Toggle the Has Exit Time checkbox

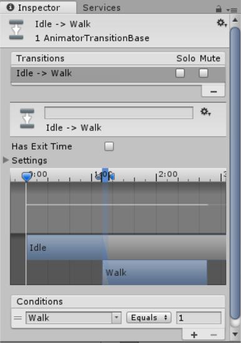[109, 147]
